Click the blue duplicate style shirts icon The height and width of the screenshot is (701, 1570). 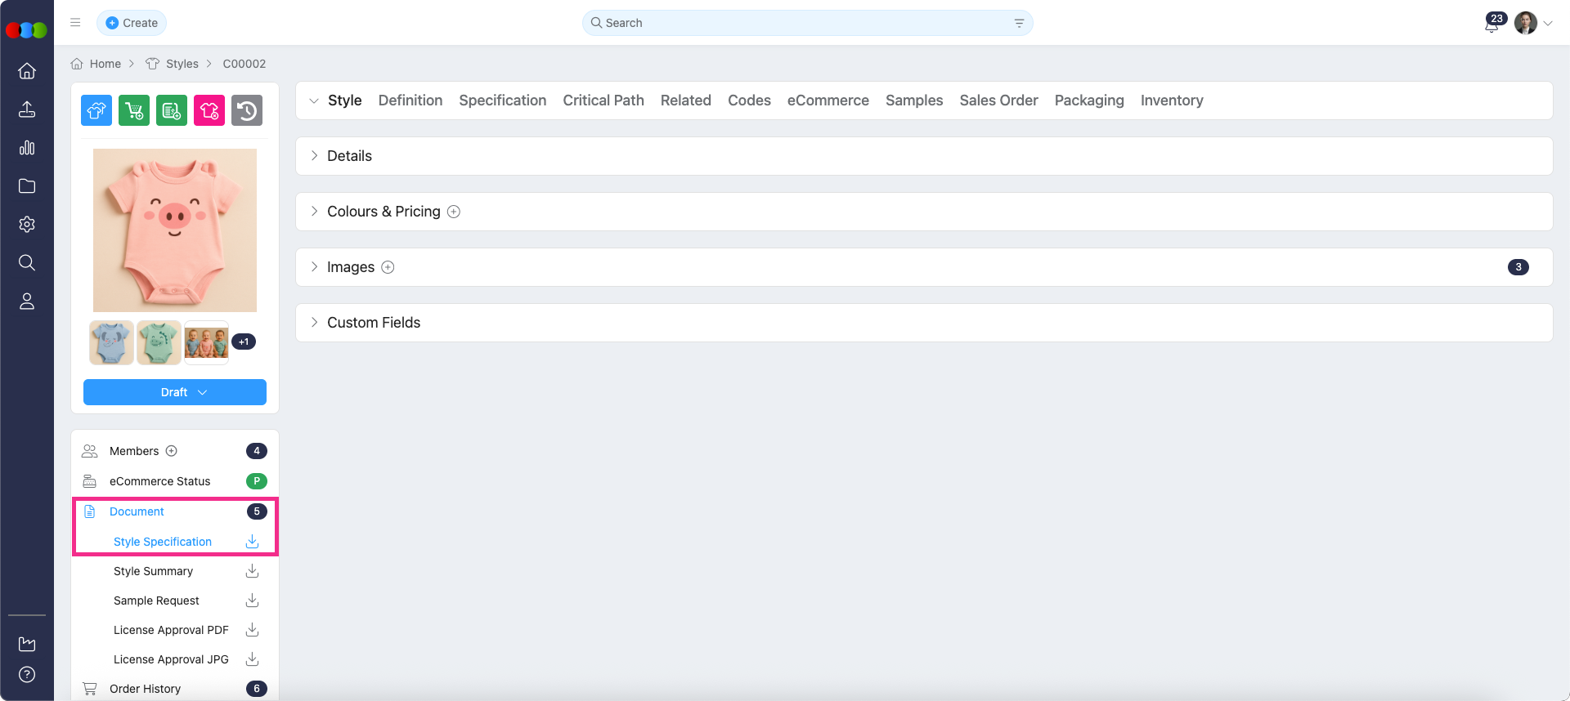96,110
